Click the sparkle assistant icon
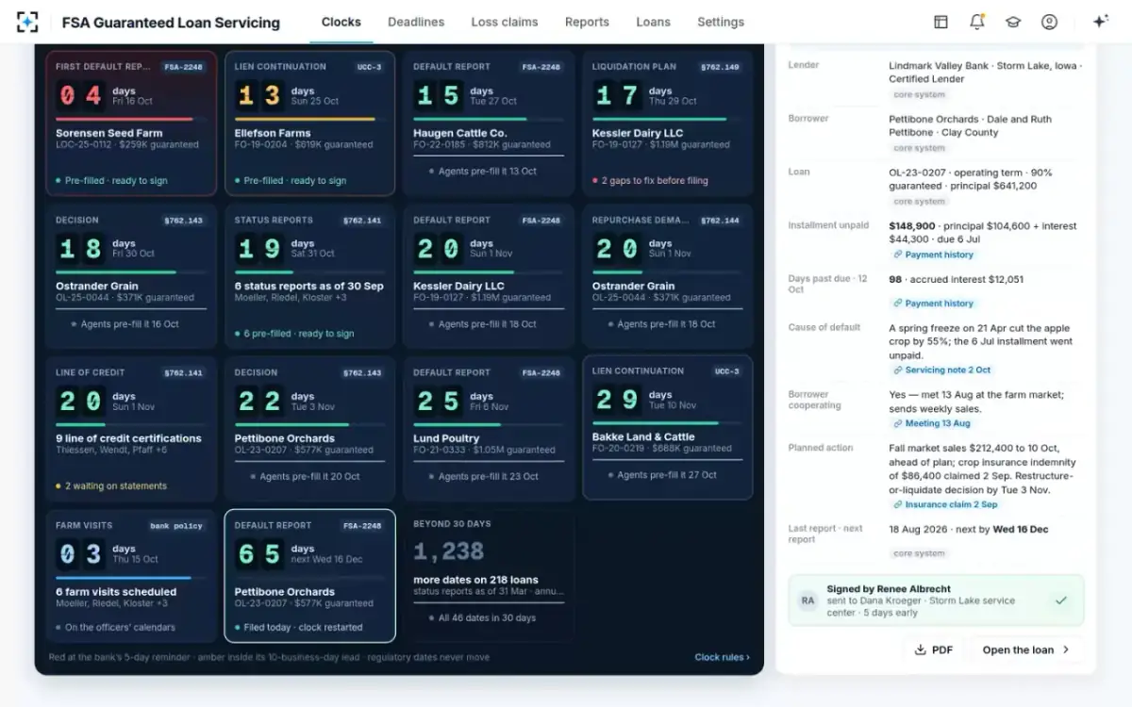Viewport: 1132px width, 707px height. [1100, 22]
